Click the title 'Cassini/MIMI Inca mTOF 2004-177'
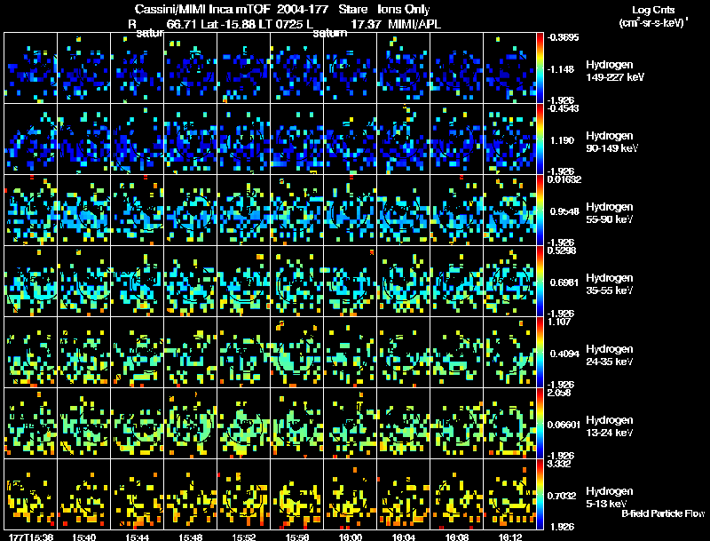Image resolution: width=710 pixels, height=541 pixels. pos(232,10)
